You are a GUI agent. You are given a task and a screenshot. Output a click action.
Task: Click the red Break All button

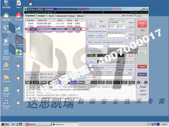142,24
